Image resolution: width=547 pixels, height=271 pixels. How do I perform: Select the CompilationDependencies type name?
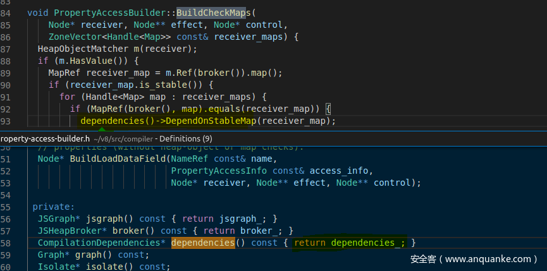[x=102, y=243]
